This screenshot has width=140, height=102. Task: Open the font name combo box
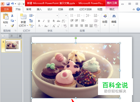(48, 16)
